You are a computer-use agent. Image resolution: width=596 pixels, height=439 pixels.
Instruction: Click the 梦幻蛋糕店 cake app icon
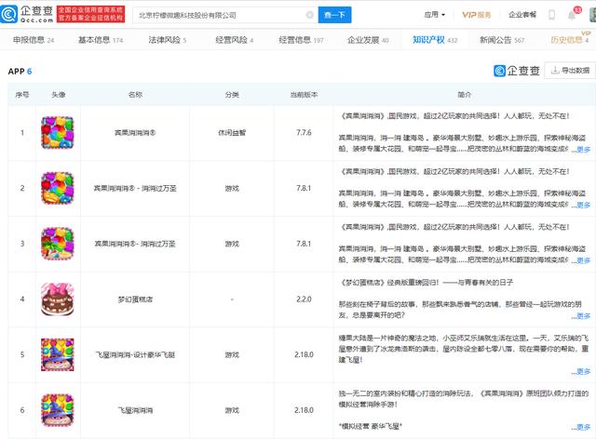(58, 299)
